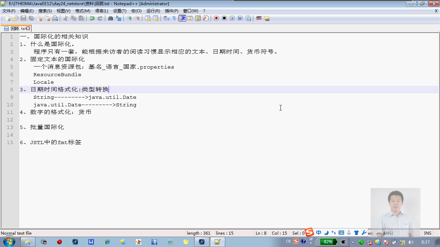This screenshot has height=247, width=440.
Task: Zoom in with magnifier plus icon
Action: coord(129,18)
